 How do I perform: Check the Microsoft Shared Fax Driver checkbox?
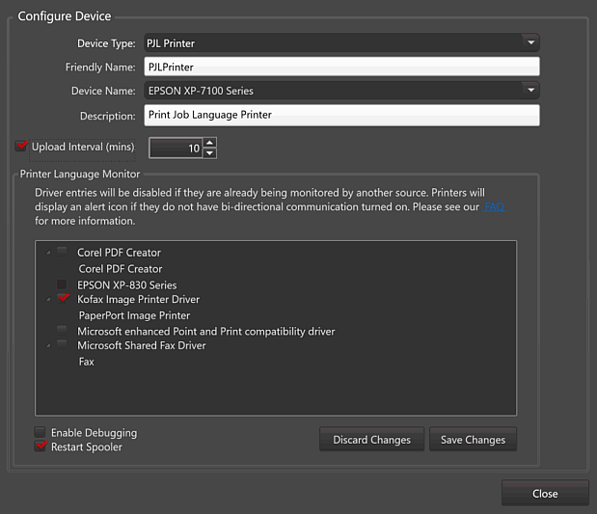[62, 344]
